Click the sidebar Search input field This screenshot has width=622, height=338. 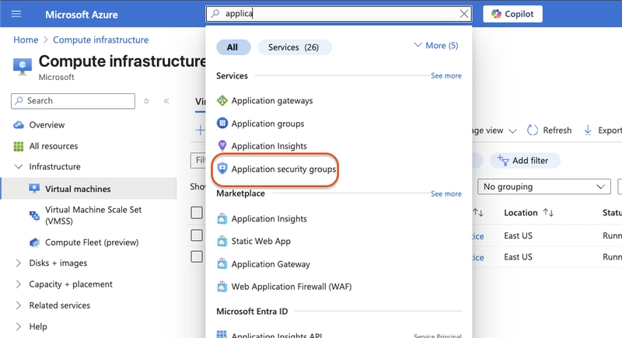(x=73, y=101)
